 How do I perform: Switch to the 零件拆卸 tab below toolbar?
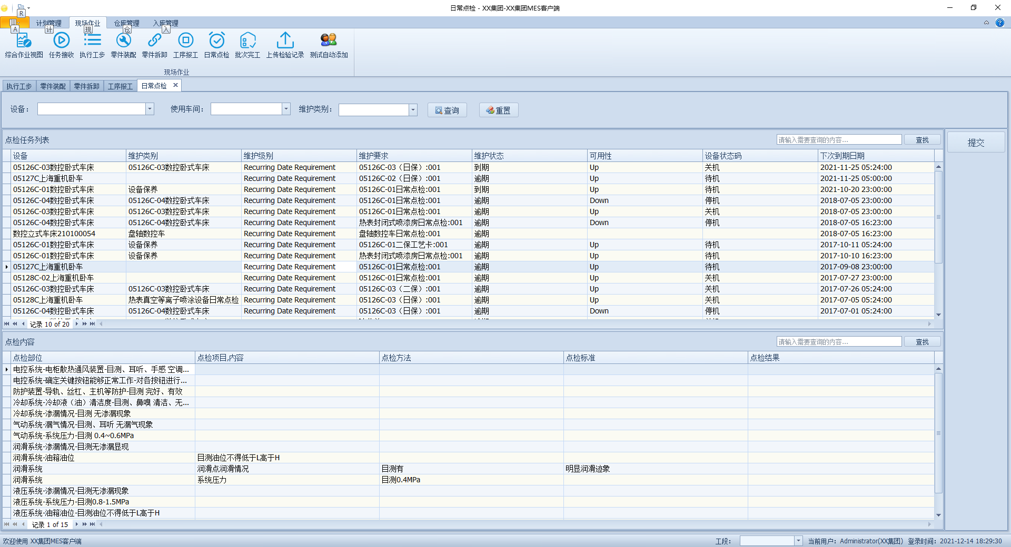pyautogui.click(x=86, y=86)
